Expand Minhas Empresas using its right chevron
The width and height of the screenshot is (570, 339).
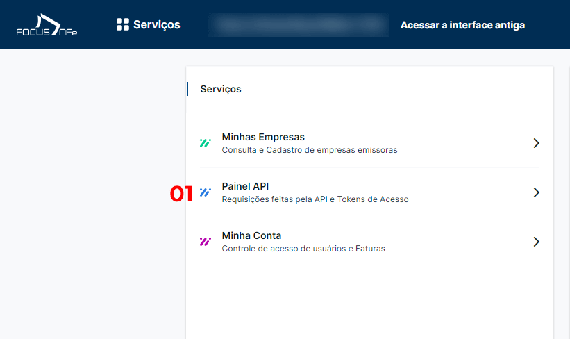click(x=536, y=143)
